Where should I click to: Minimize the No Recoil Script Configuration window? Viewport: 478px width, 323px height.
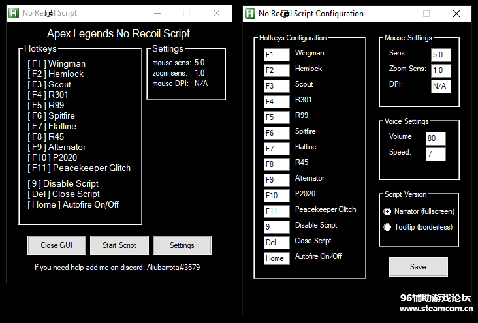397,14
